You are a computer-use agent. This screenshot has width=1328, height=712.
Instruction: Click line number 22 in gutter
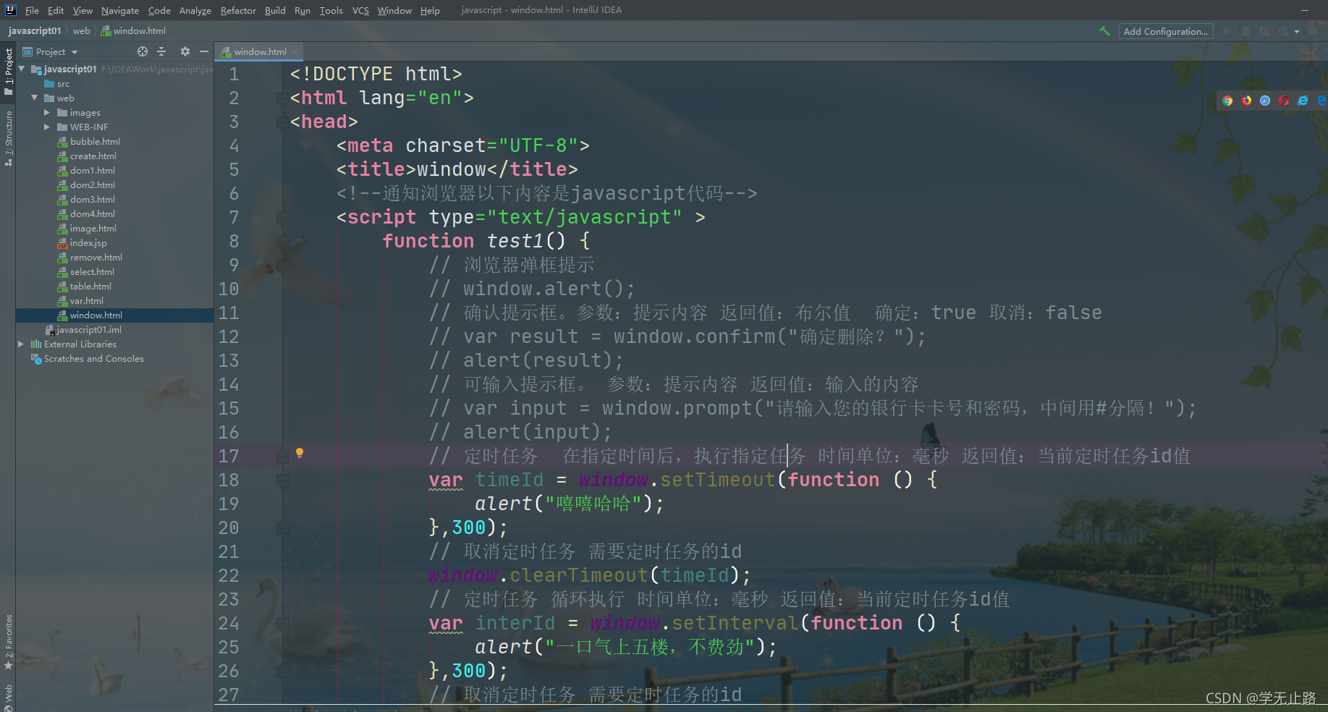pos(229,575)
